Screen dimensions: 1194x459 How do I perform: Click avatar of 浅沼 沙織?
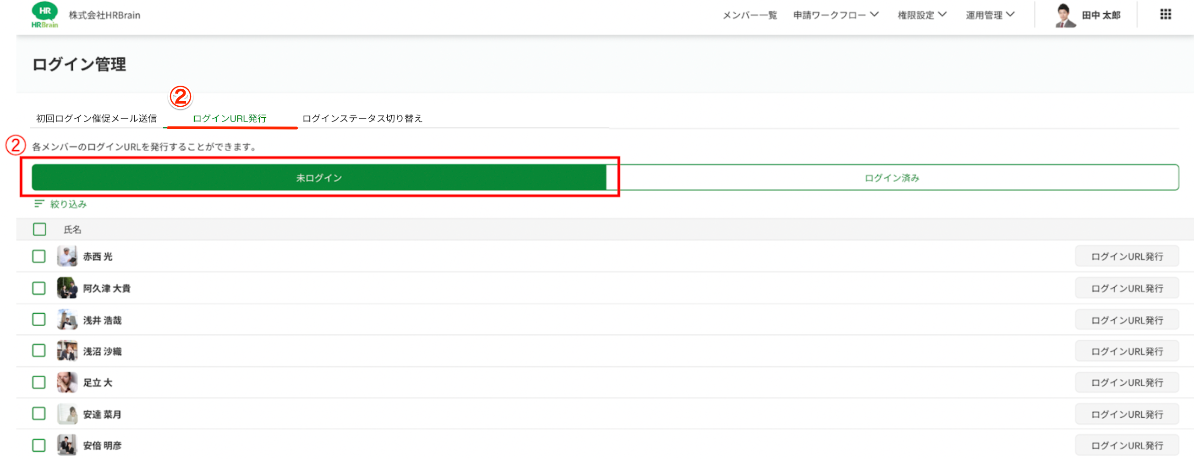coord(67,351)
